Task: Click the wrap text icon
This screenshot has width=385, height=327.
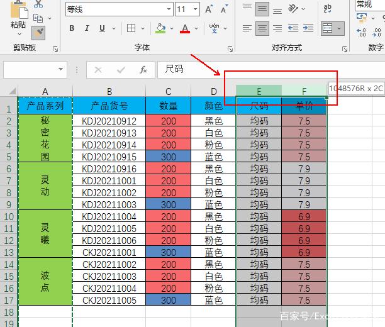Action: 328,9
